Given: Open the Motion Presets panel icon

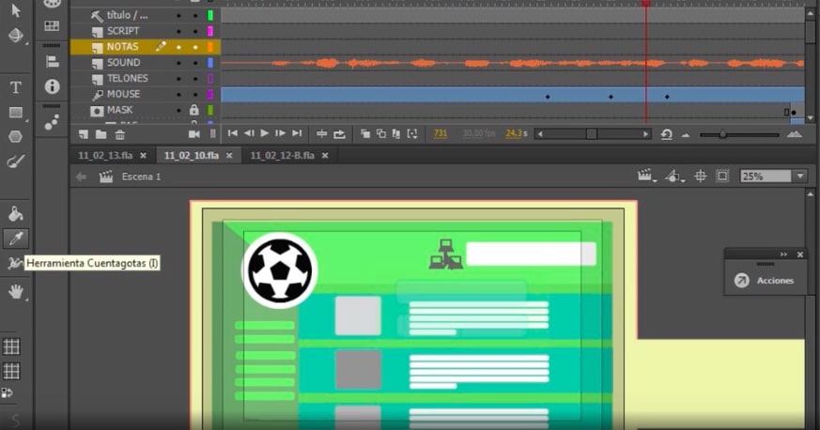Looking at the screenshot, I should [52, 122].
